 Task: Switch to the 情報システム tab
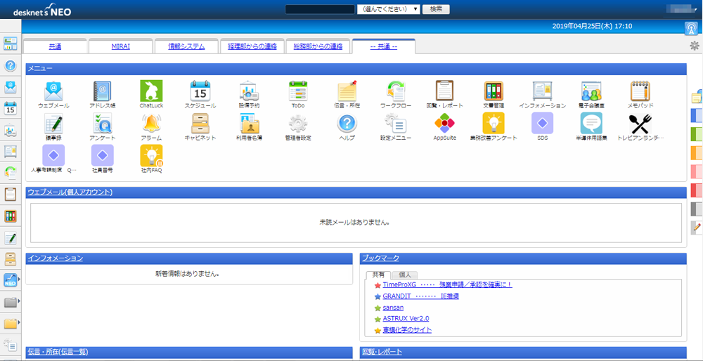[186, 46]
